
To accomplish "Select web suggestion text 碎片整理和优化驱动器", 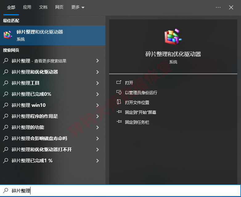I will 35,72.
